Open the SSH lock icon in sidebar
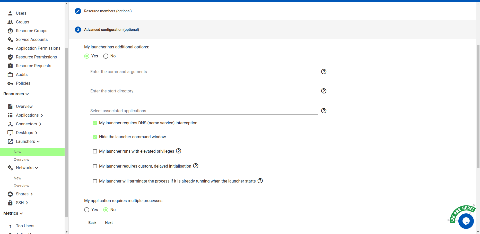 pyautogui.click(x=10, y=203)
